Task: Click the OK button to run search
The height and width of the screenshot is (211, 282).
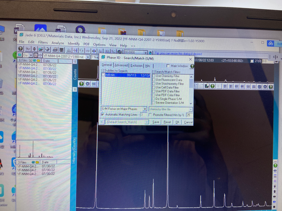Action: point(177,122)
